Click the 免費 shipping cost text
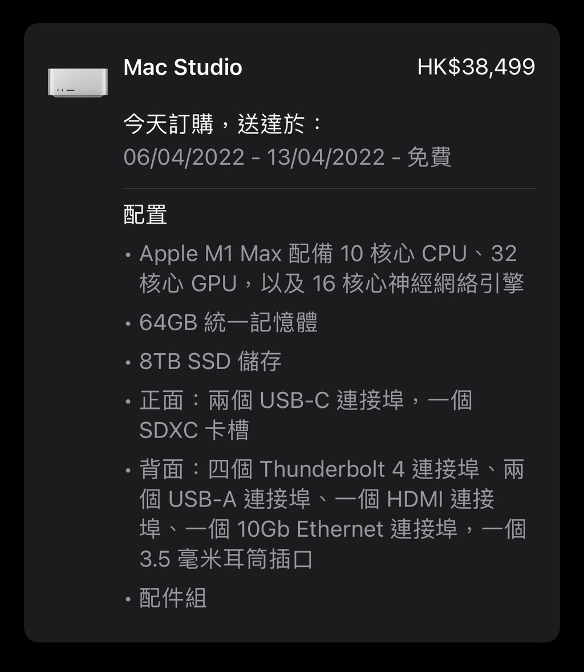The height and width of the screenshot is (672, 584). (429, 157)
